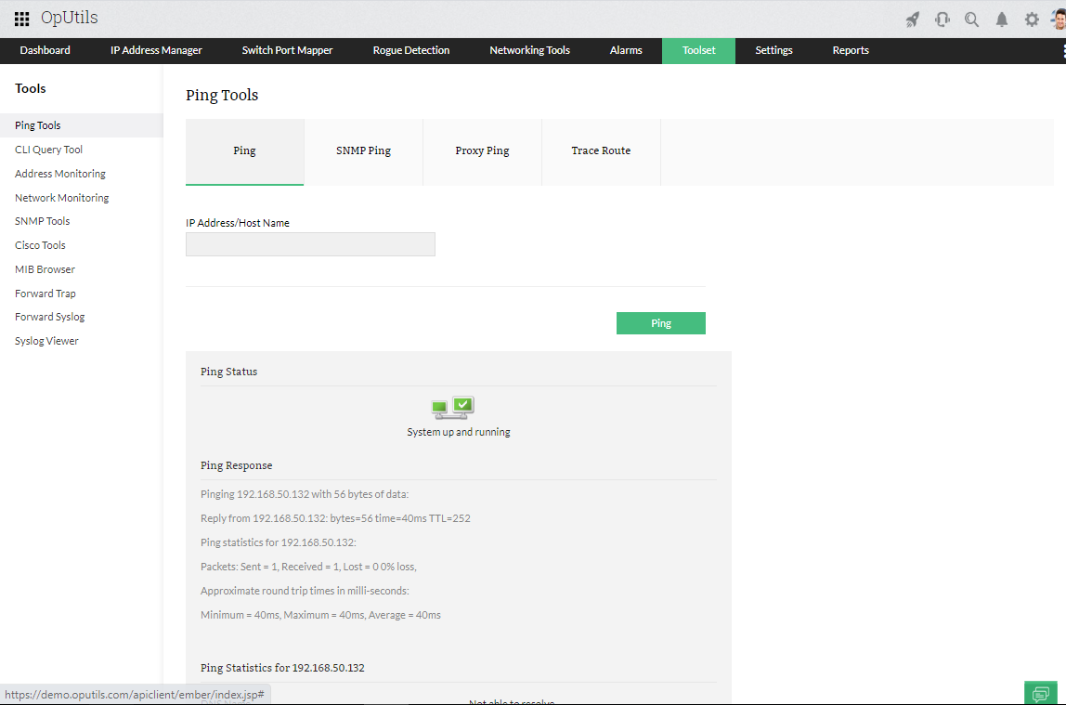Open the notifications bell icon
Image resolution: width=1066 pixels, height=705 pixels.
(x=1001, y=20)
